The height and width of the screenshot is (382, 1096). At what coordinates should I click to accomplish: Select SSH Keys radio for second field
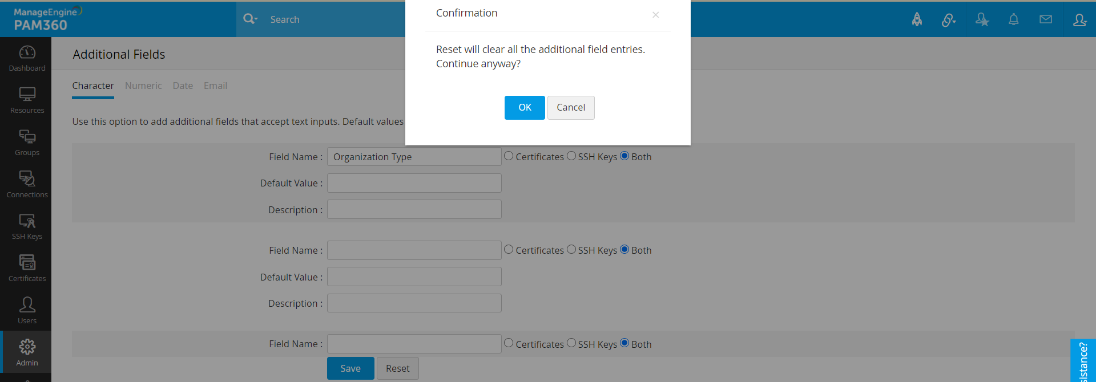(x=571, y=250)
